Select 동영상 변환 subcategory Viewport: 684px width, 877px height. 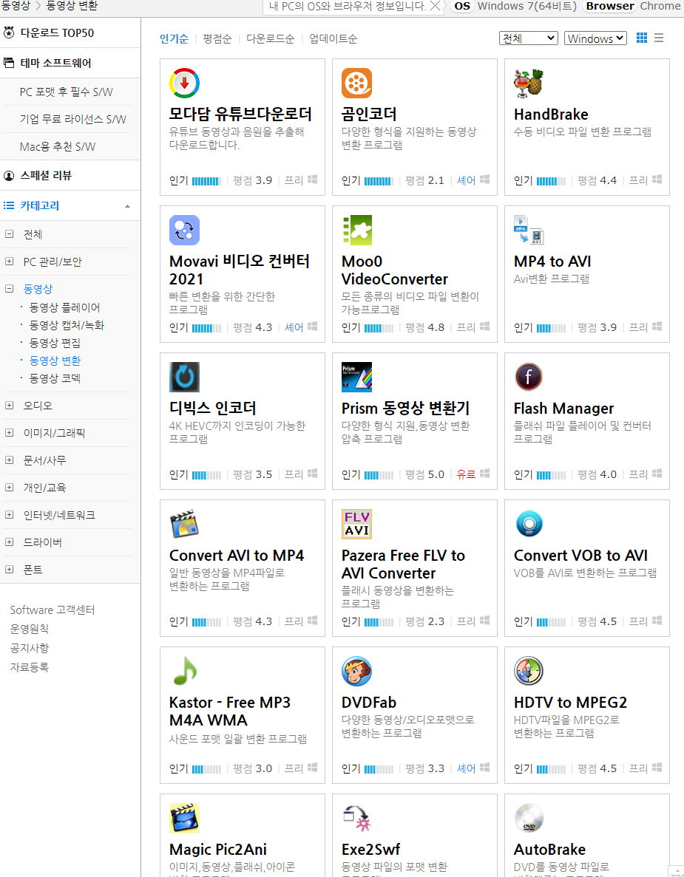55,361
